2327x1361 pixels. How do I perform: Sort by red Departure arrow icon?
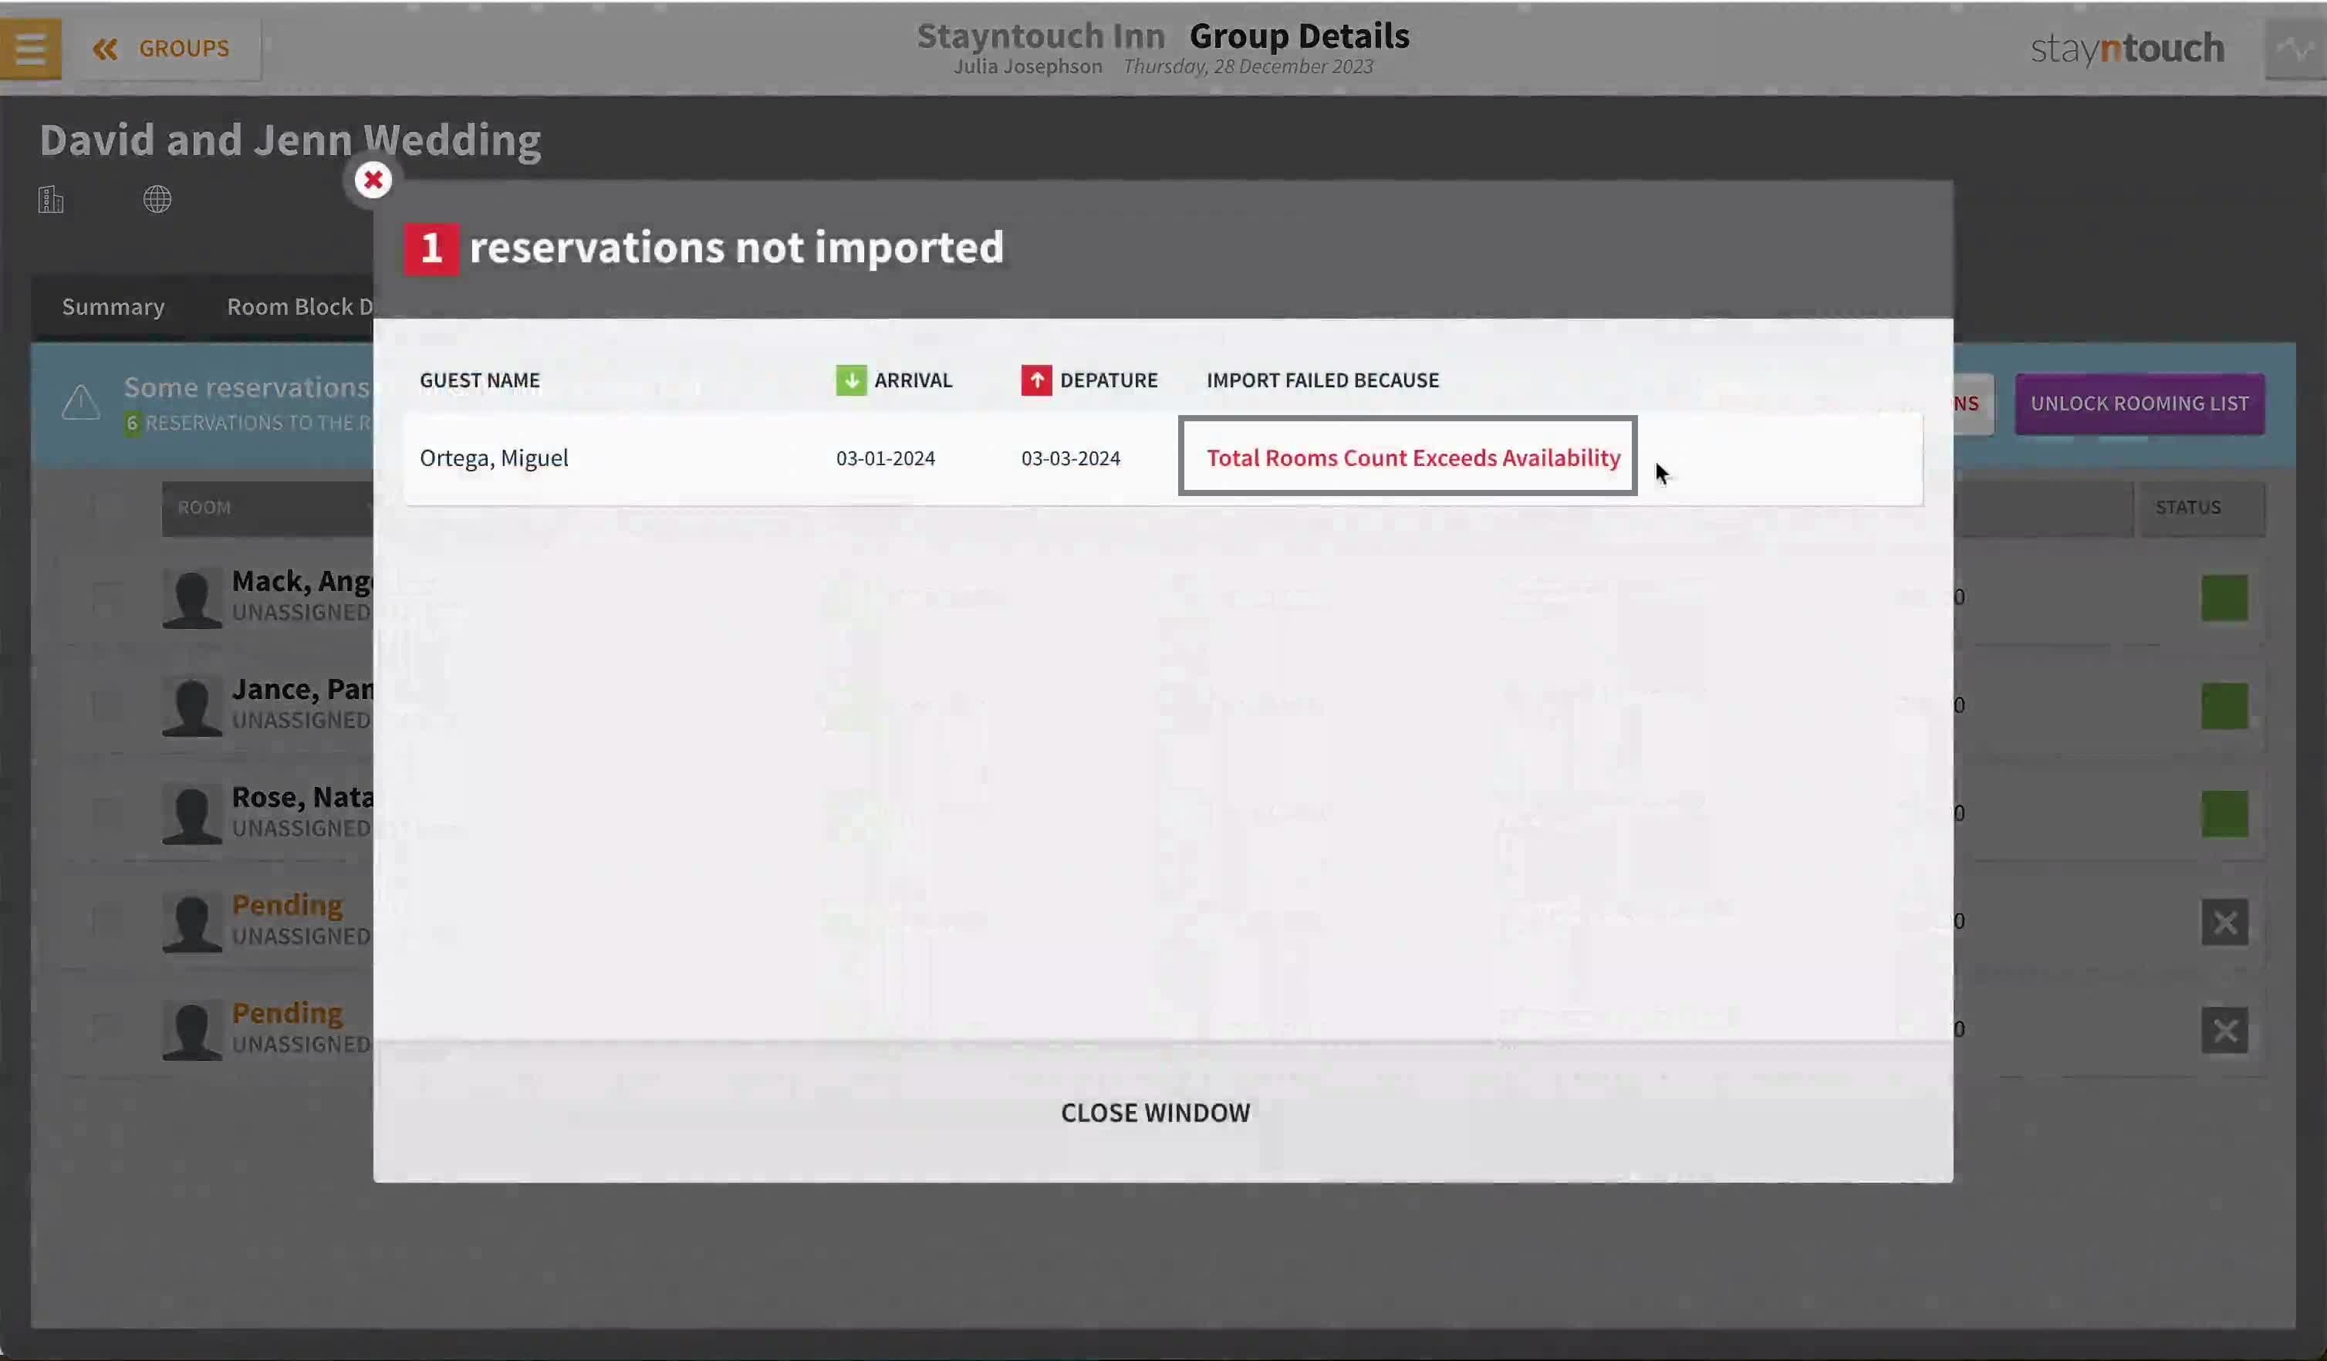click(x=1036, y=380)
